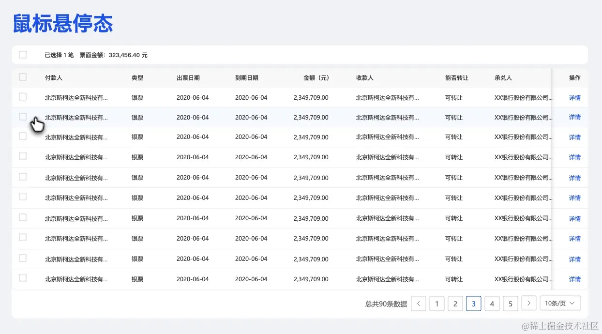This screenshot has width=602, height=334.
Task: Open "详情" for the bottom row
Action: coord(574,279)
